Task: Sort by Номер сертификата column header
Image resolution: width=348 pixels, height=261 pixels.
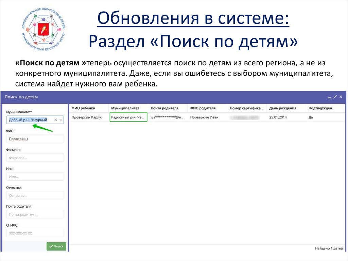Action: pos(247,108)
